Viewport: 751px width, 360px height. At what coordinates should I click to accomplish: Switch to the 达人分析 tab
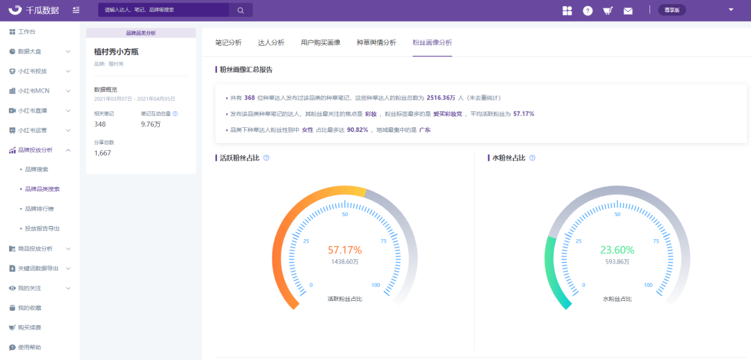click(x=271, y=42)
